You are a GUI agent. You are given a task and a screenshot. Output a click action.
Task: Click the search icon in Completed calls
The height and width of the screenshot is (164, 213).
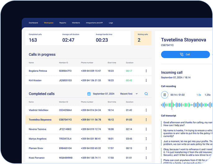pyautogui.click(x=146, y=94)
